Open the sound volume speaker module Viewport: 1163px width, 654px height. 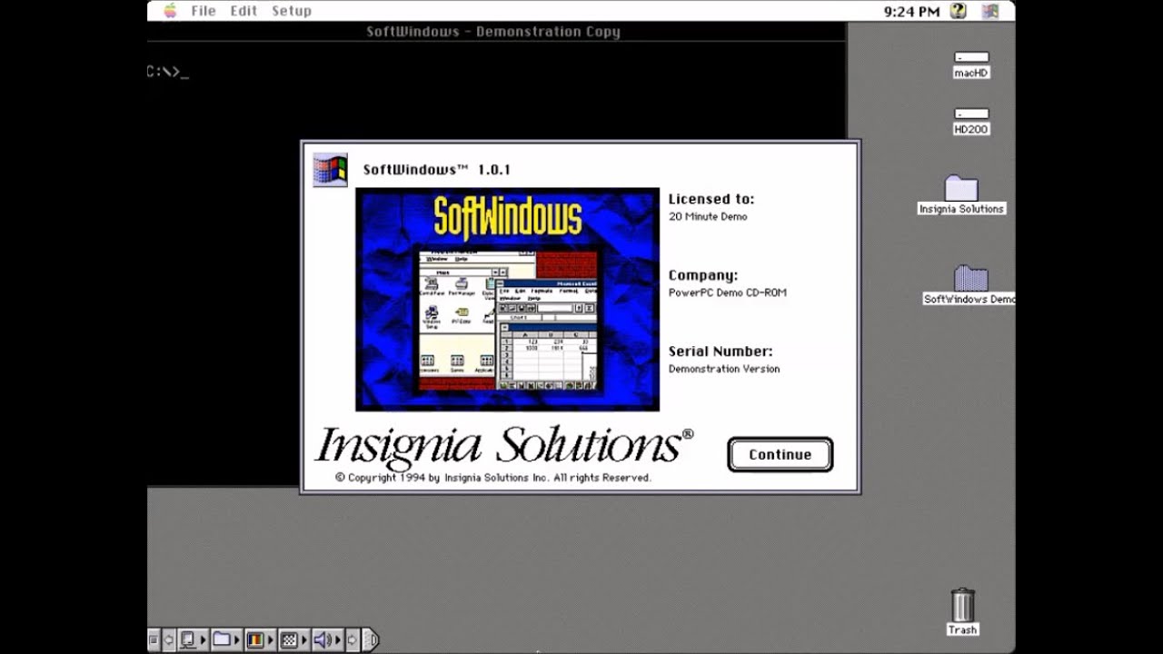327,639
